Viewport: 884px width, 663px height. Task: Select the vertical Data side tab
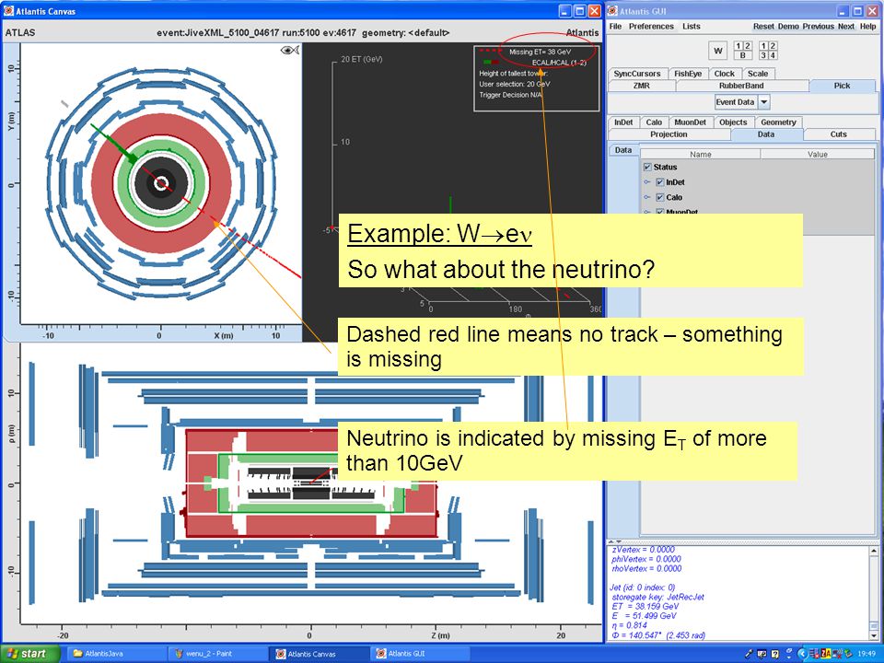623,150
